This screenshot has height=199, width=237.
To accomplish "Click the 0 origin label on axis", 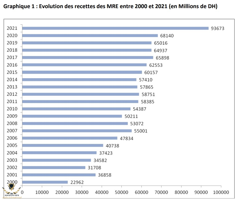I will pos(22,192).
